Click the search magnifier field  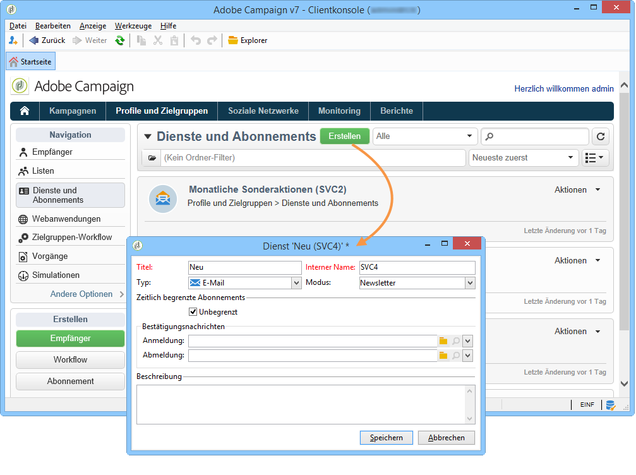pos(534,136)
